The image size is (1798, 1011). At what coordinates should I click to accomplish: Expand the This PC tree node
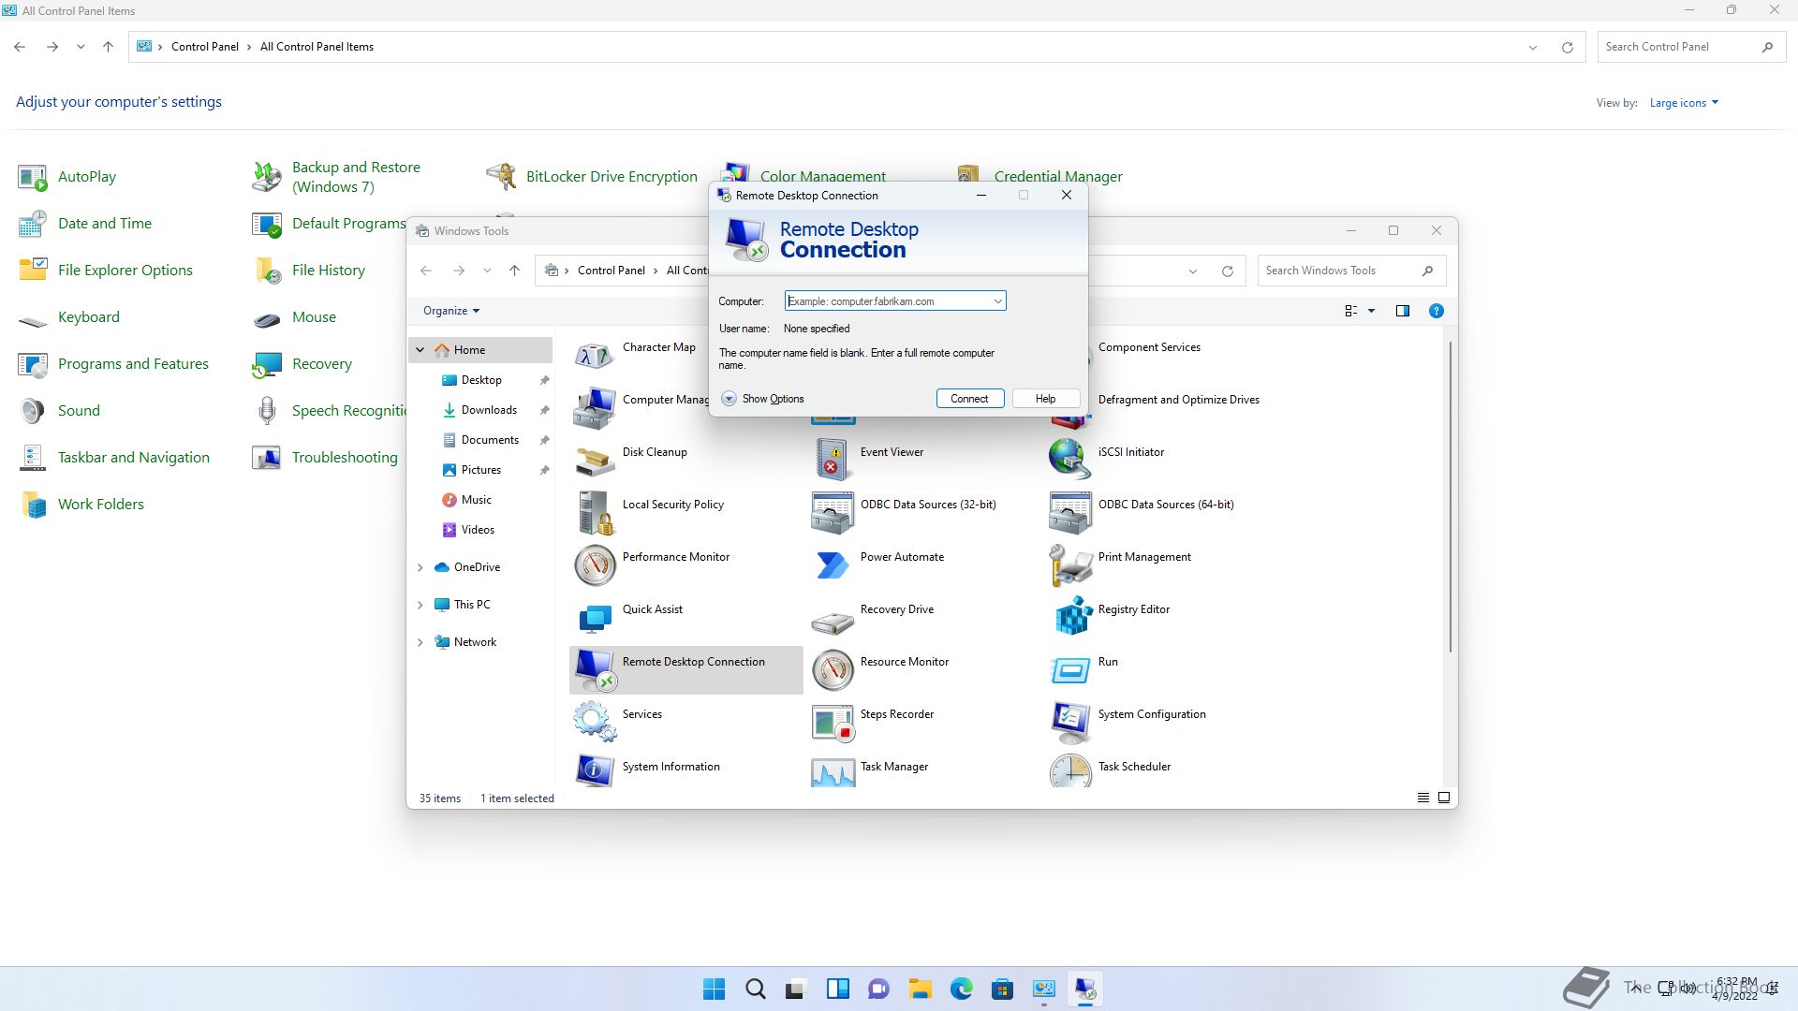coord(420,605)
